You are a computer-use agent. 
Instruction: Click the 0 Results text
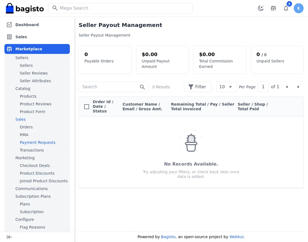pyautogui.click(x=161, y=87)
